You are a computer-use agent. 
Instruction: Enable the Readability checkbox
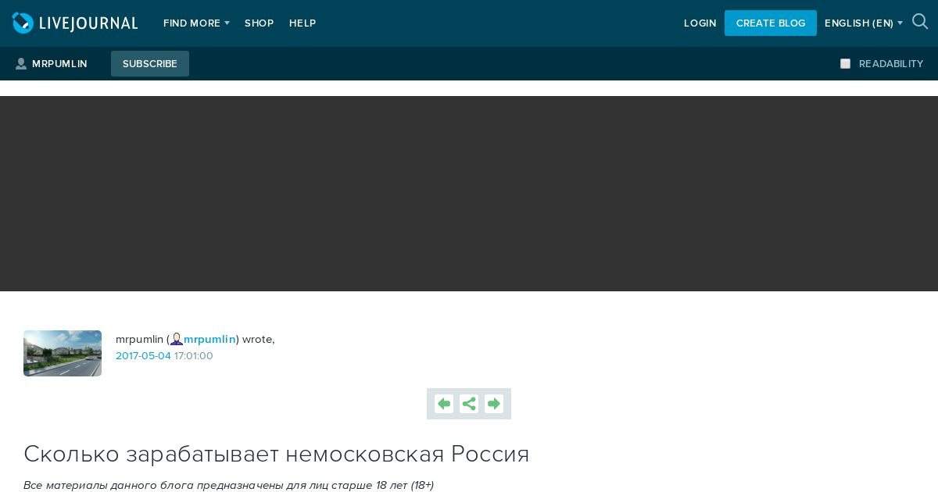(x=845, y=64)
